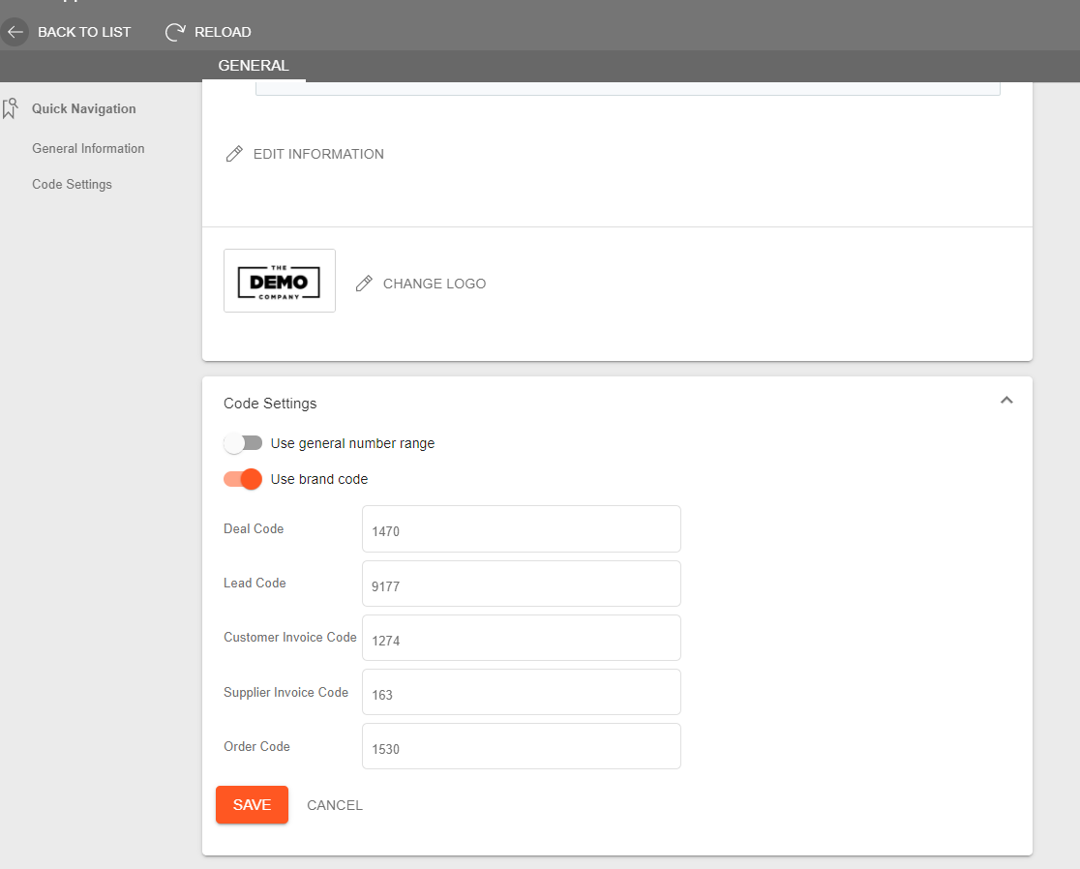Image resolution: width=1080 pixels, height=869 pixels.
Task: Switch to the GENERAL tab
Action: (x=254, y=66)
